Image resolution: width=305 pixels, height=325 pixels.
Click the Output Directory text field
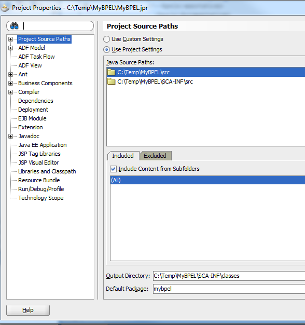[229, 276]
